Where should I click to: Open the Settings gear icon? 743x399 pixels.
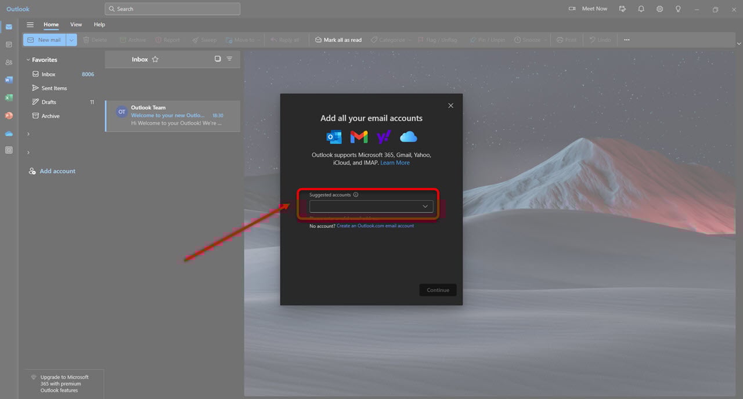(659, 9)
